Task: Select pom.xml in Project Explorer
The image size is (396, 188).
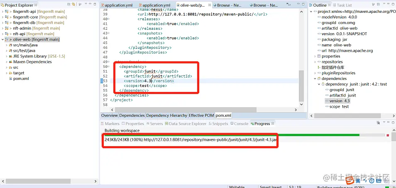Action: click(21, 78)
